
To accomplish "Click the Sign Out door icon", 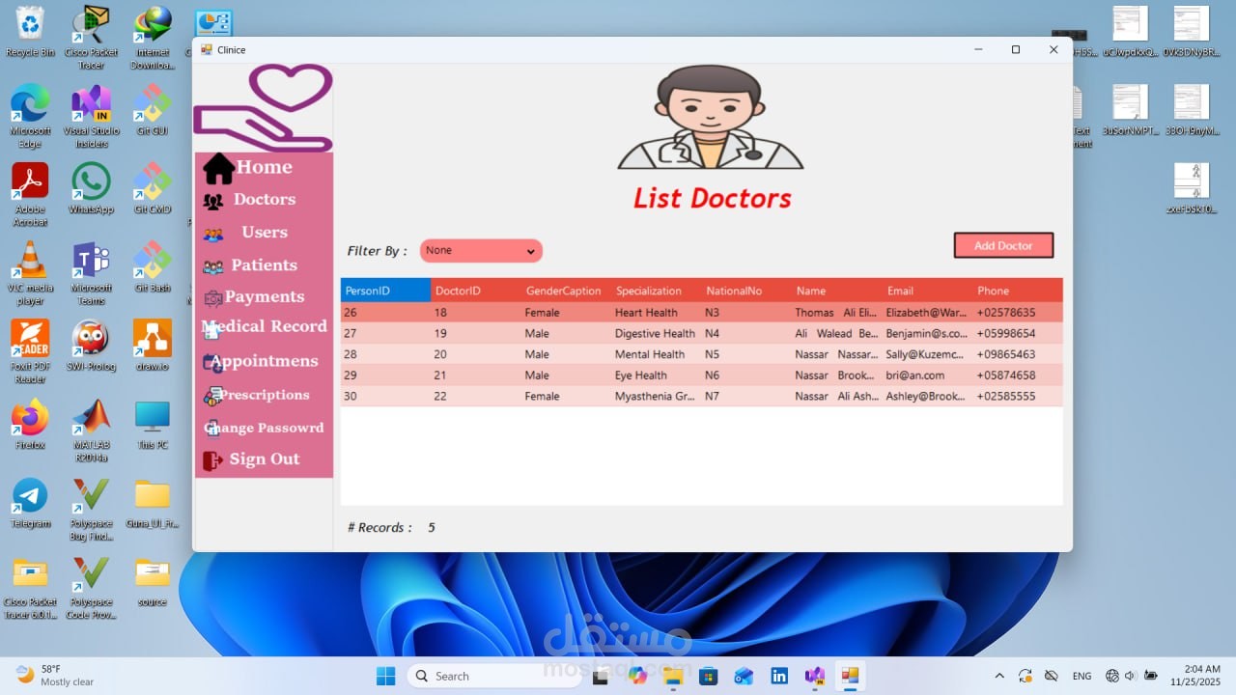I will [212, 461].
